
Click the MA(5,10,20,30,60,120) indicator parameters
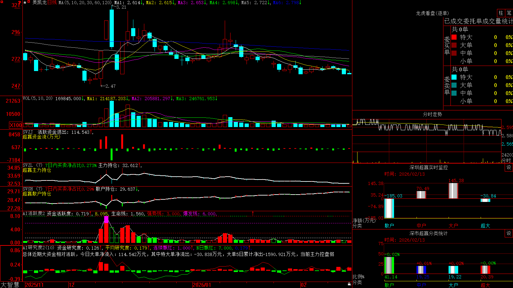pos(85,3)
